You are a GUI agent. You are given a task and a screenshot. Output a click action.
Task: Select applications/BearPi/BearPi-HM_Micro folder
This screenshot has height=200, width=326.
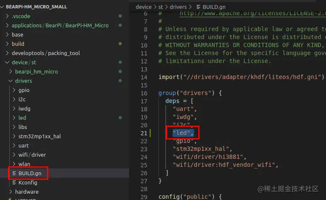60,25
